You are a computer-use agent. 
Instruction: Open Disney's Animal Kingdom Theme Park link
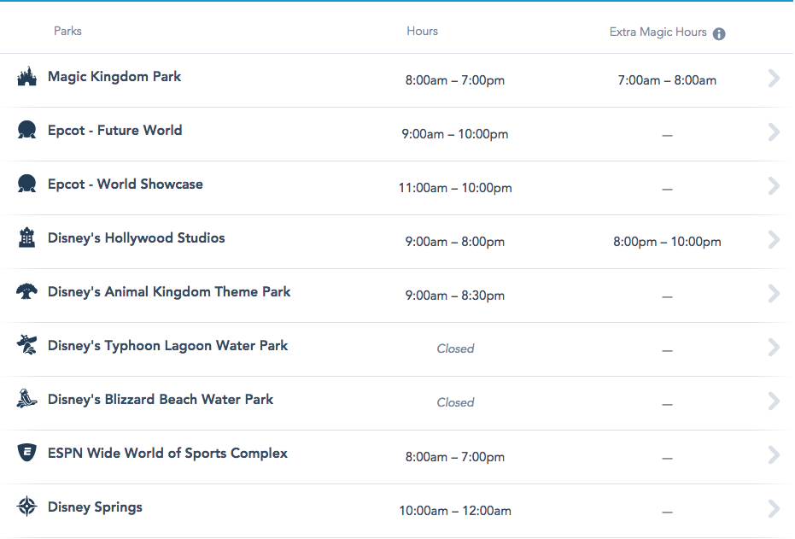tap(169, 292)
